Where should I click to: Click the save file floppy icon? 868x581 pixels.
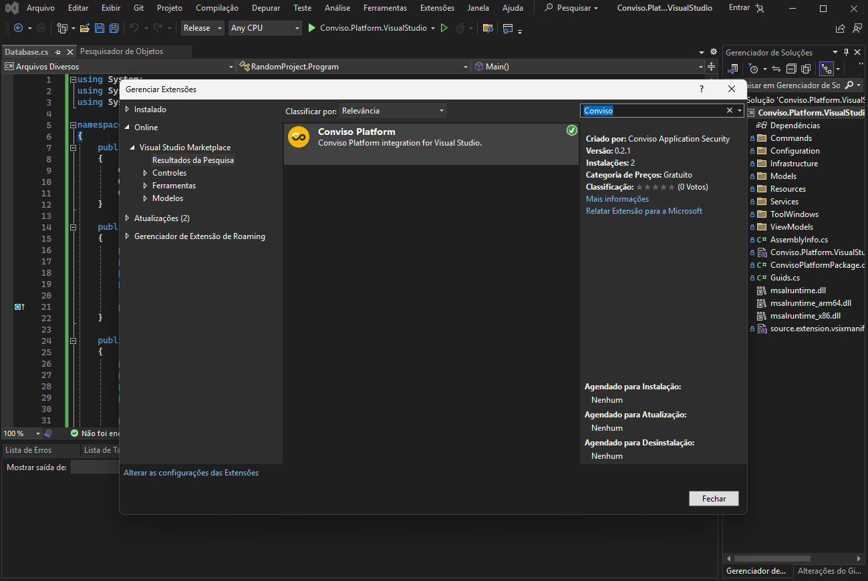point(100,28)
